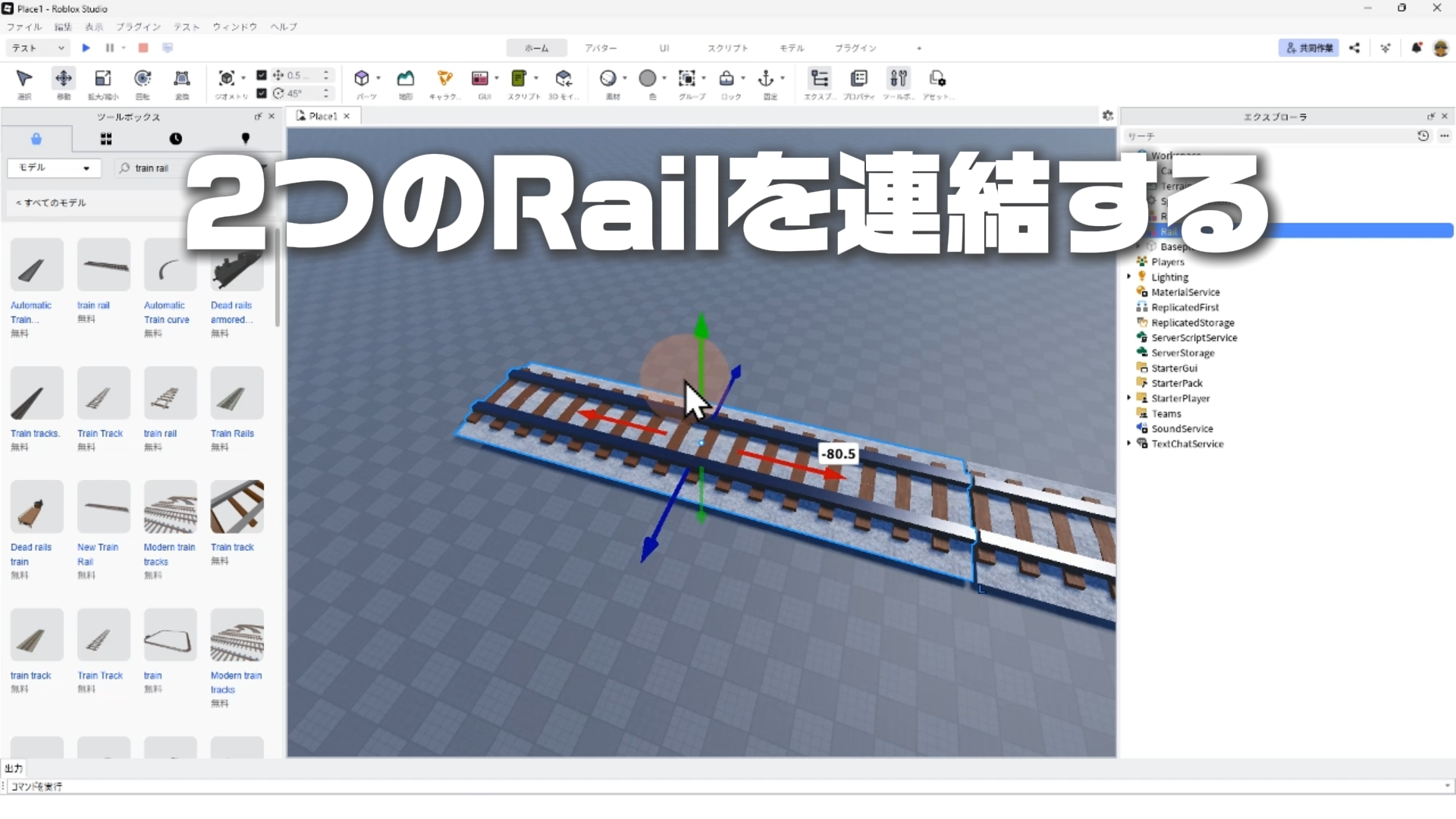
Task: Open the toolbox inventory grid tab
Action: click(106, 139)
